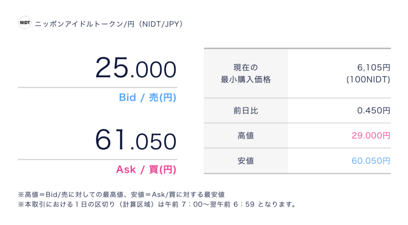Click the 高値＝Bid/売 footnote line

click(x=121, y=194)
